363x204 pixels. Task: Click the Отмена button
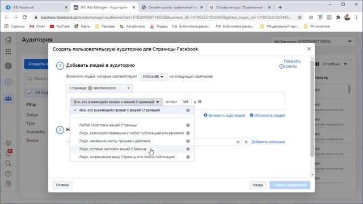(x=62, y=185)
